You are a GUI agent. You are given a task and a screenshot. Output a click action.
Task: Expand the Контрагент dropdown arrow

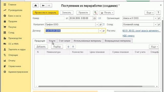tap(97, 25)
